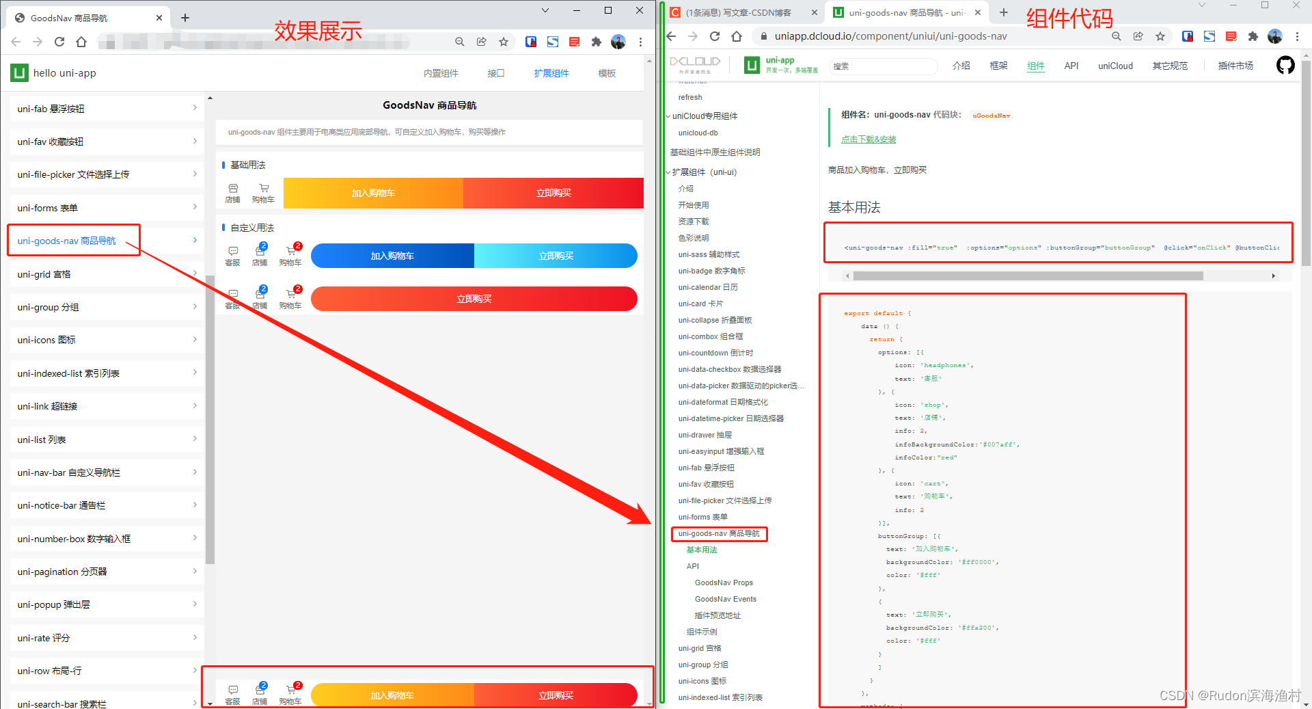Image resolution: width=1312 pixels, height=709 pixels.
Task: Click orange 加入购物车 button in basic usage
Action: click(x=373, y=193)
